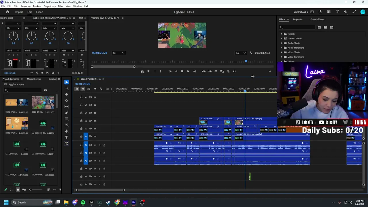This screenshot has width=368, height=207.
Task: Search the Effects panel field
Action: [x=297, y=27]
